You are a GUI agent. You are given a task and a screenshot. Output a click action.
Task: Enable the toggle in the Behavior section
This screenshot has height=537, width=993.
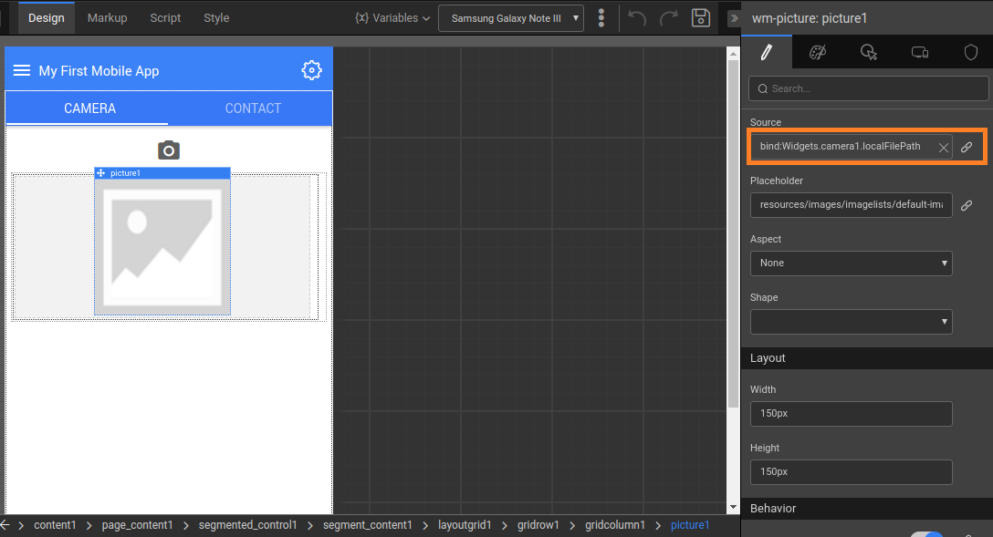tap(927, 533)
